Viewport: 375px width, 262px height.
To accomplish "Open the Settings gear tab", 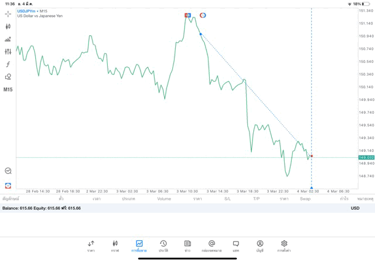I will 284,246.
